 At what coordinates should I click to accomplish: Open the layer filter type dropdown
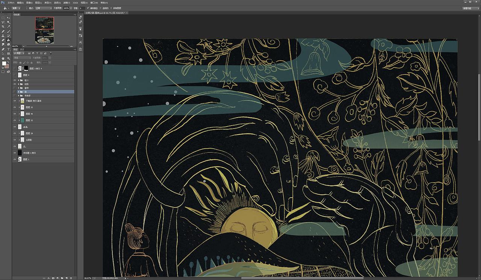click(19, 53)
